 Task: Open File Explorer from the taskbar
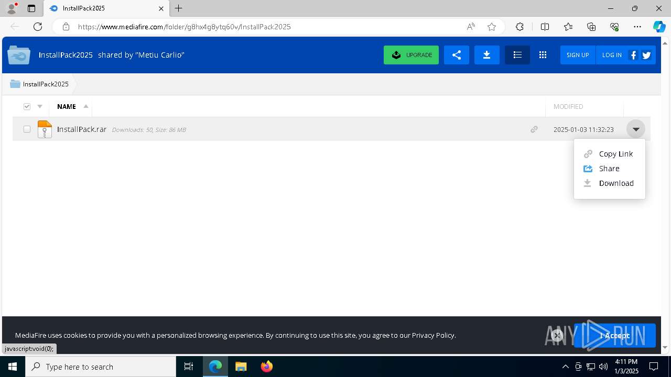(x=241, y=367)
